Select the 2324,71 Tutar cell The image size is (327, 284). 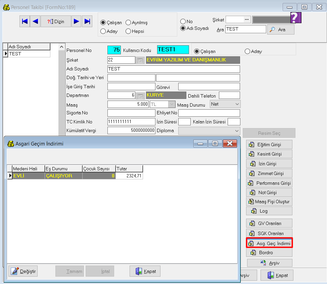pyautogui.click(x=129, y=176)
